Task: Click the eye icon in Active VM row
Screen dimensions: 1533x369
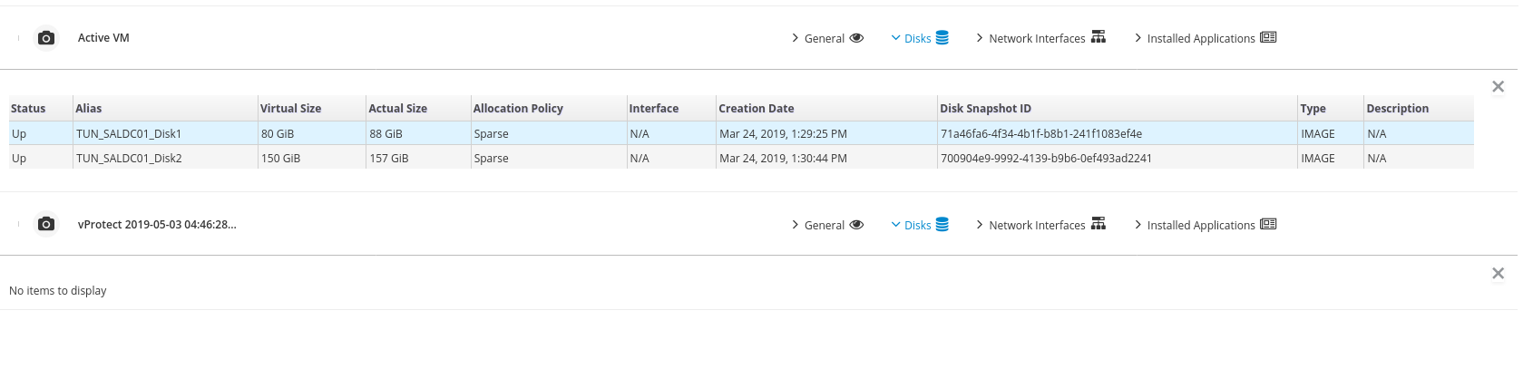Action: (856, 38)
